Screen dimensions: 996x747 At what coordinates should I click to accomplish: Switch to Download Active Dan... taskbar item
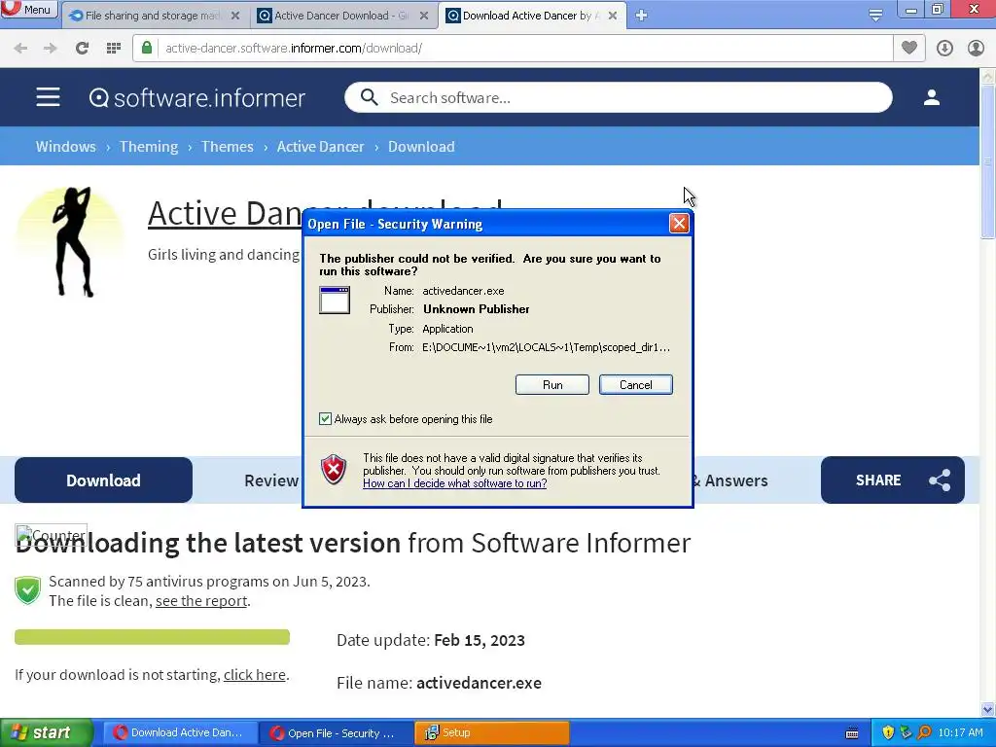[x=180, y=733]
